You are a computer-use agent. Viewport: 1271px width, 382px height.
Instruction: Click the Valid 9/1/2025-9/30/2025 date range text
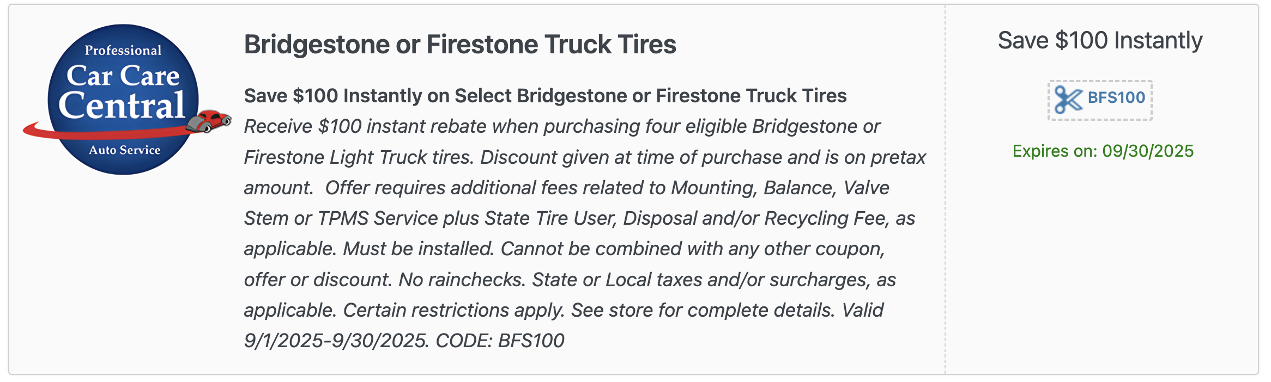pos(564,325)
